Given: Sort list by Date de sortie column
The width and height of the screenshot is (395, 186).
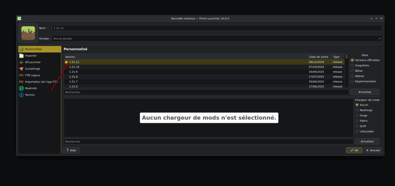Looking at the screenshot, I should (x=319, y=57).
